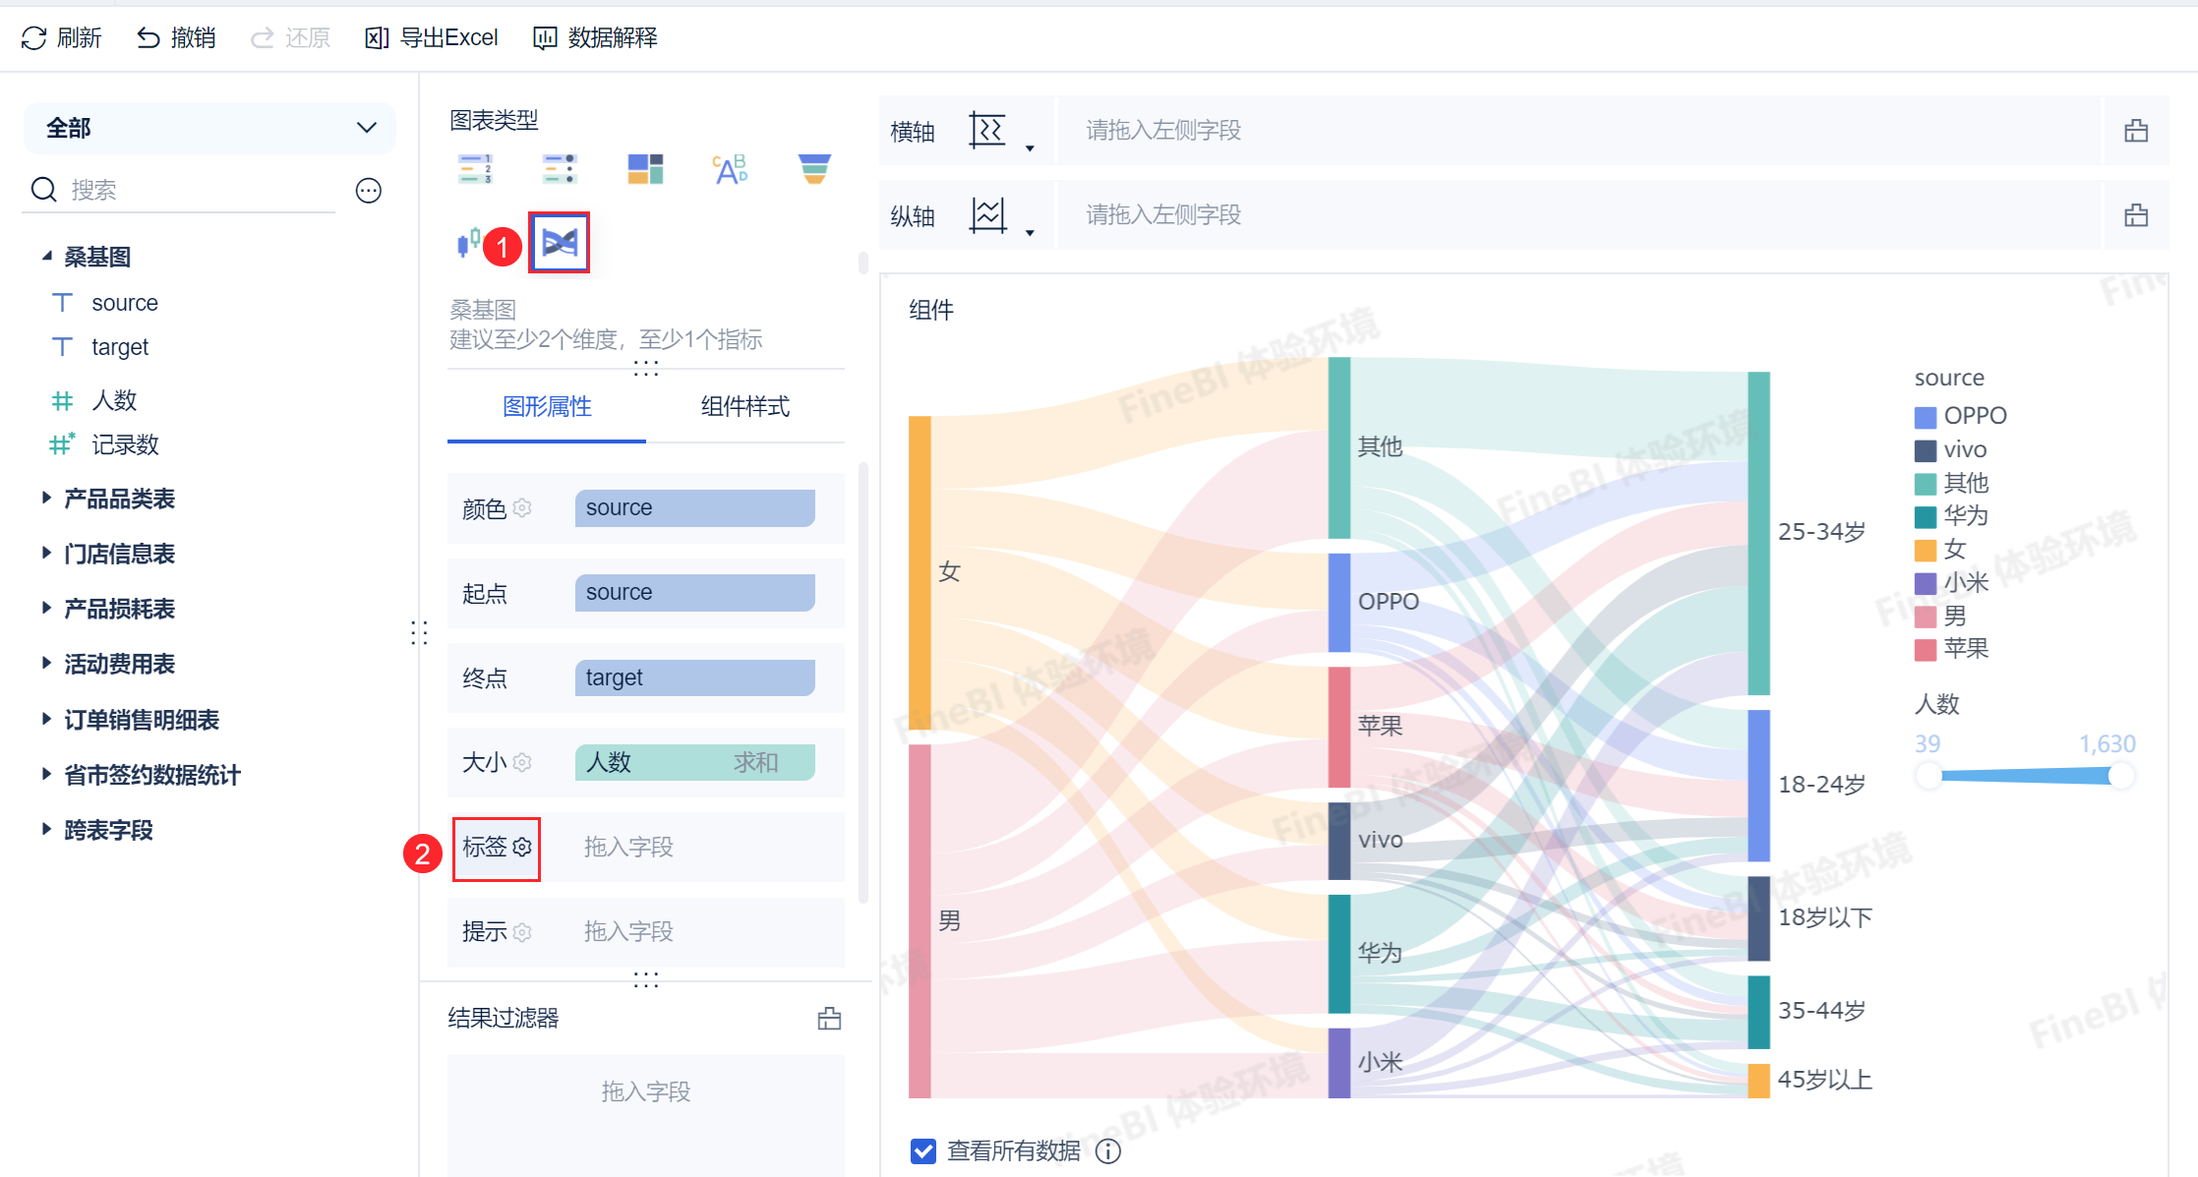Select the candlestick chart type icon

(x=469, y=242)
